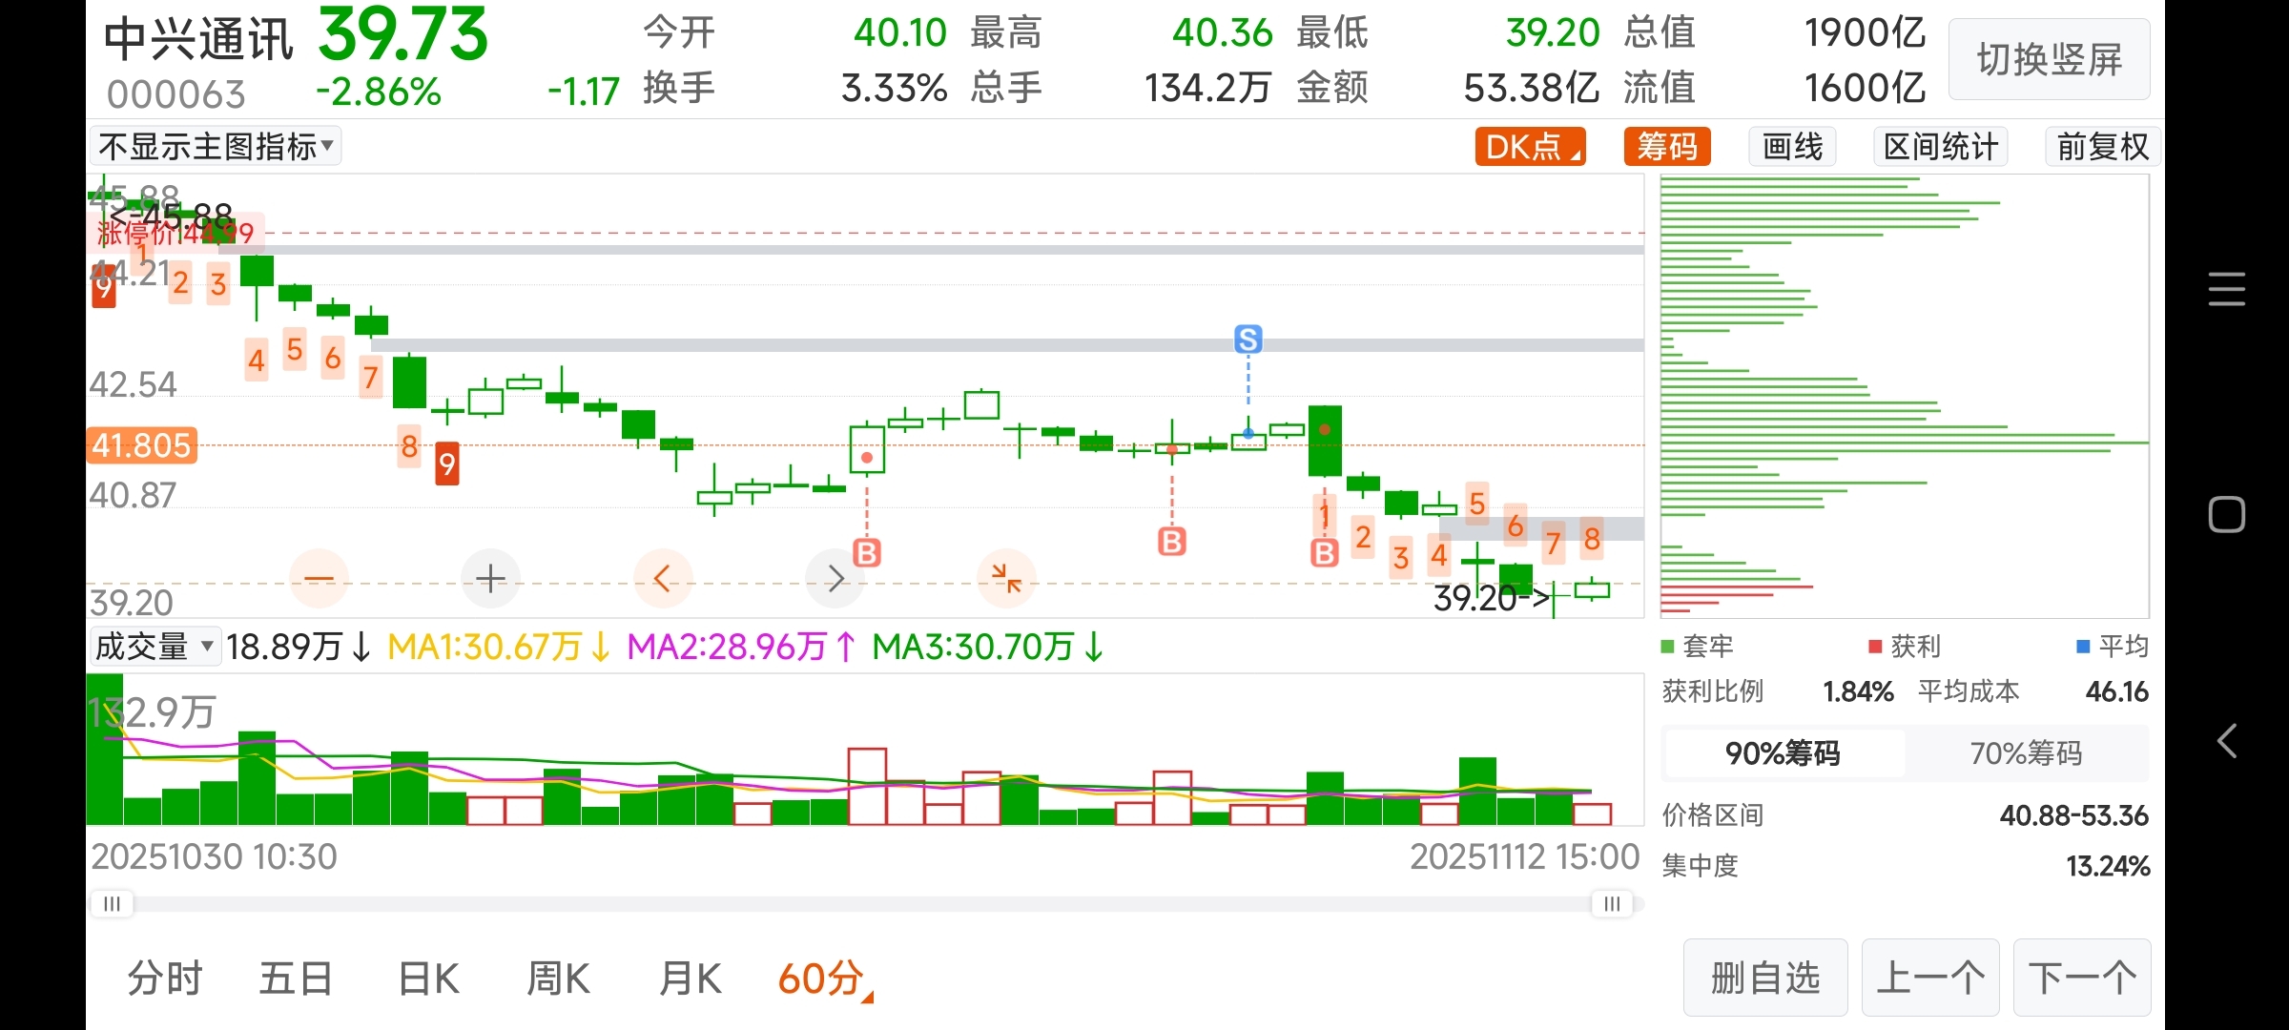Screen dimensions: 2289x1030
Task: Tap the zoom out minus circle
Action: (x=319, y=579)
